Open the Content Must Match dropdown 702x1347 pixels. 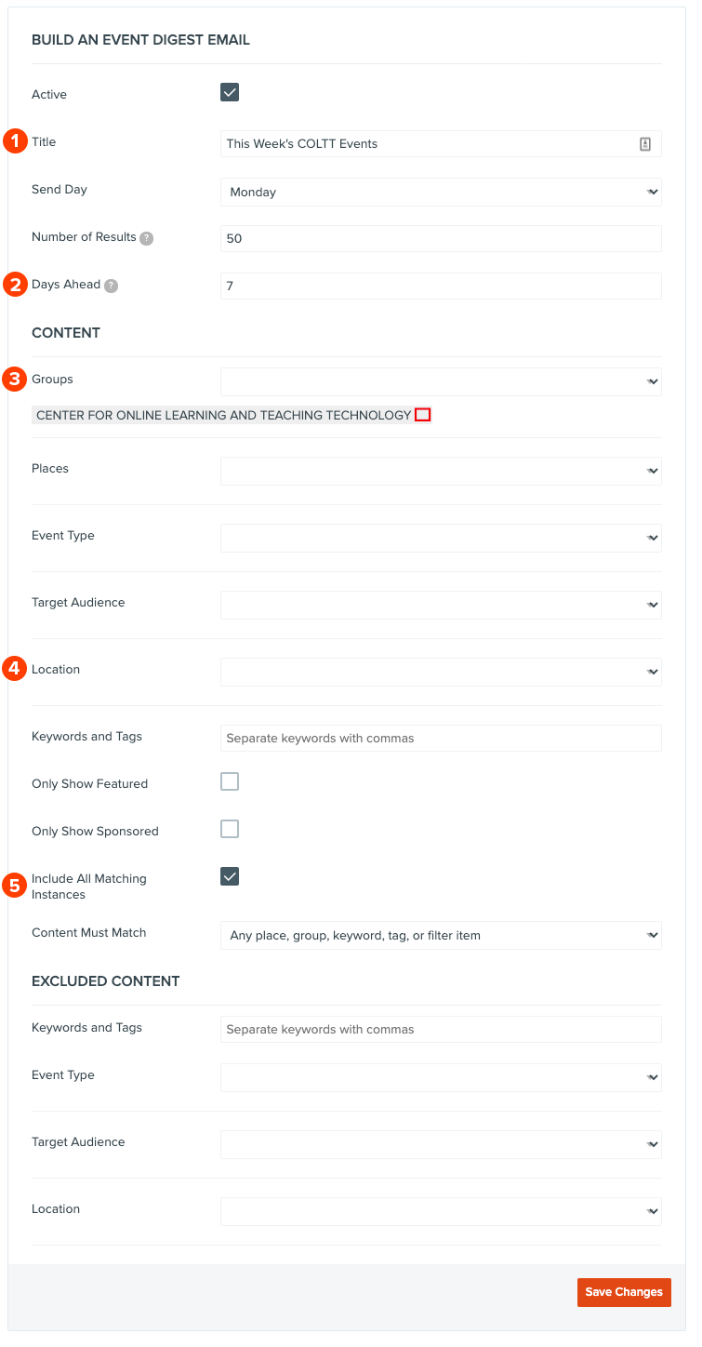pos(441,935)
